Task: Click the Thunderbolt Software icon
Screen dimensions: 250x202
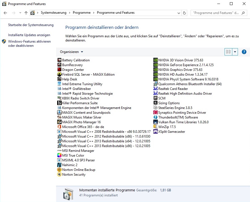Action: 156,117
